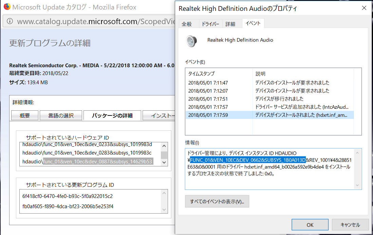Click the hardware ID list scrollbar thumb
The image size is (373, 235).
[164, 155]
